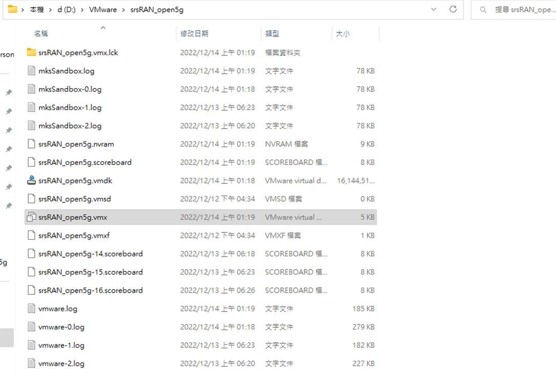Viewport: 556px width, 373px height.
Task: Sort files by the 修改日期 column header
Action: click(194, 34)
